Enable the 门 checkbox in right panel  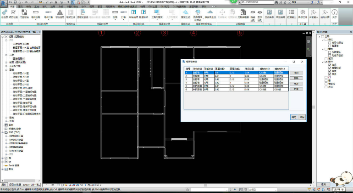click(326, 77)
